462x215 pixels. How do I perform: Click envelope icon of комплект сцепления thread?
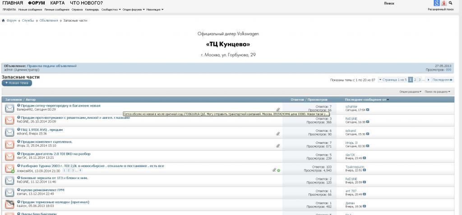click(10, 144)
